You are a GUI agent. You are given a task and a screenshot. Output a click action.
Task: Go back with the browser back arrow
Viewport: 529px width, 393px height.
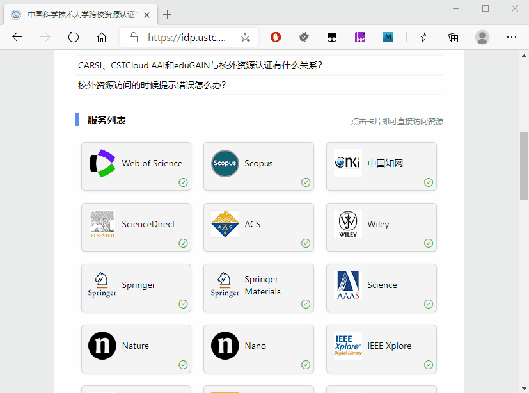click(x=17, y=37)
